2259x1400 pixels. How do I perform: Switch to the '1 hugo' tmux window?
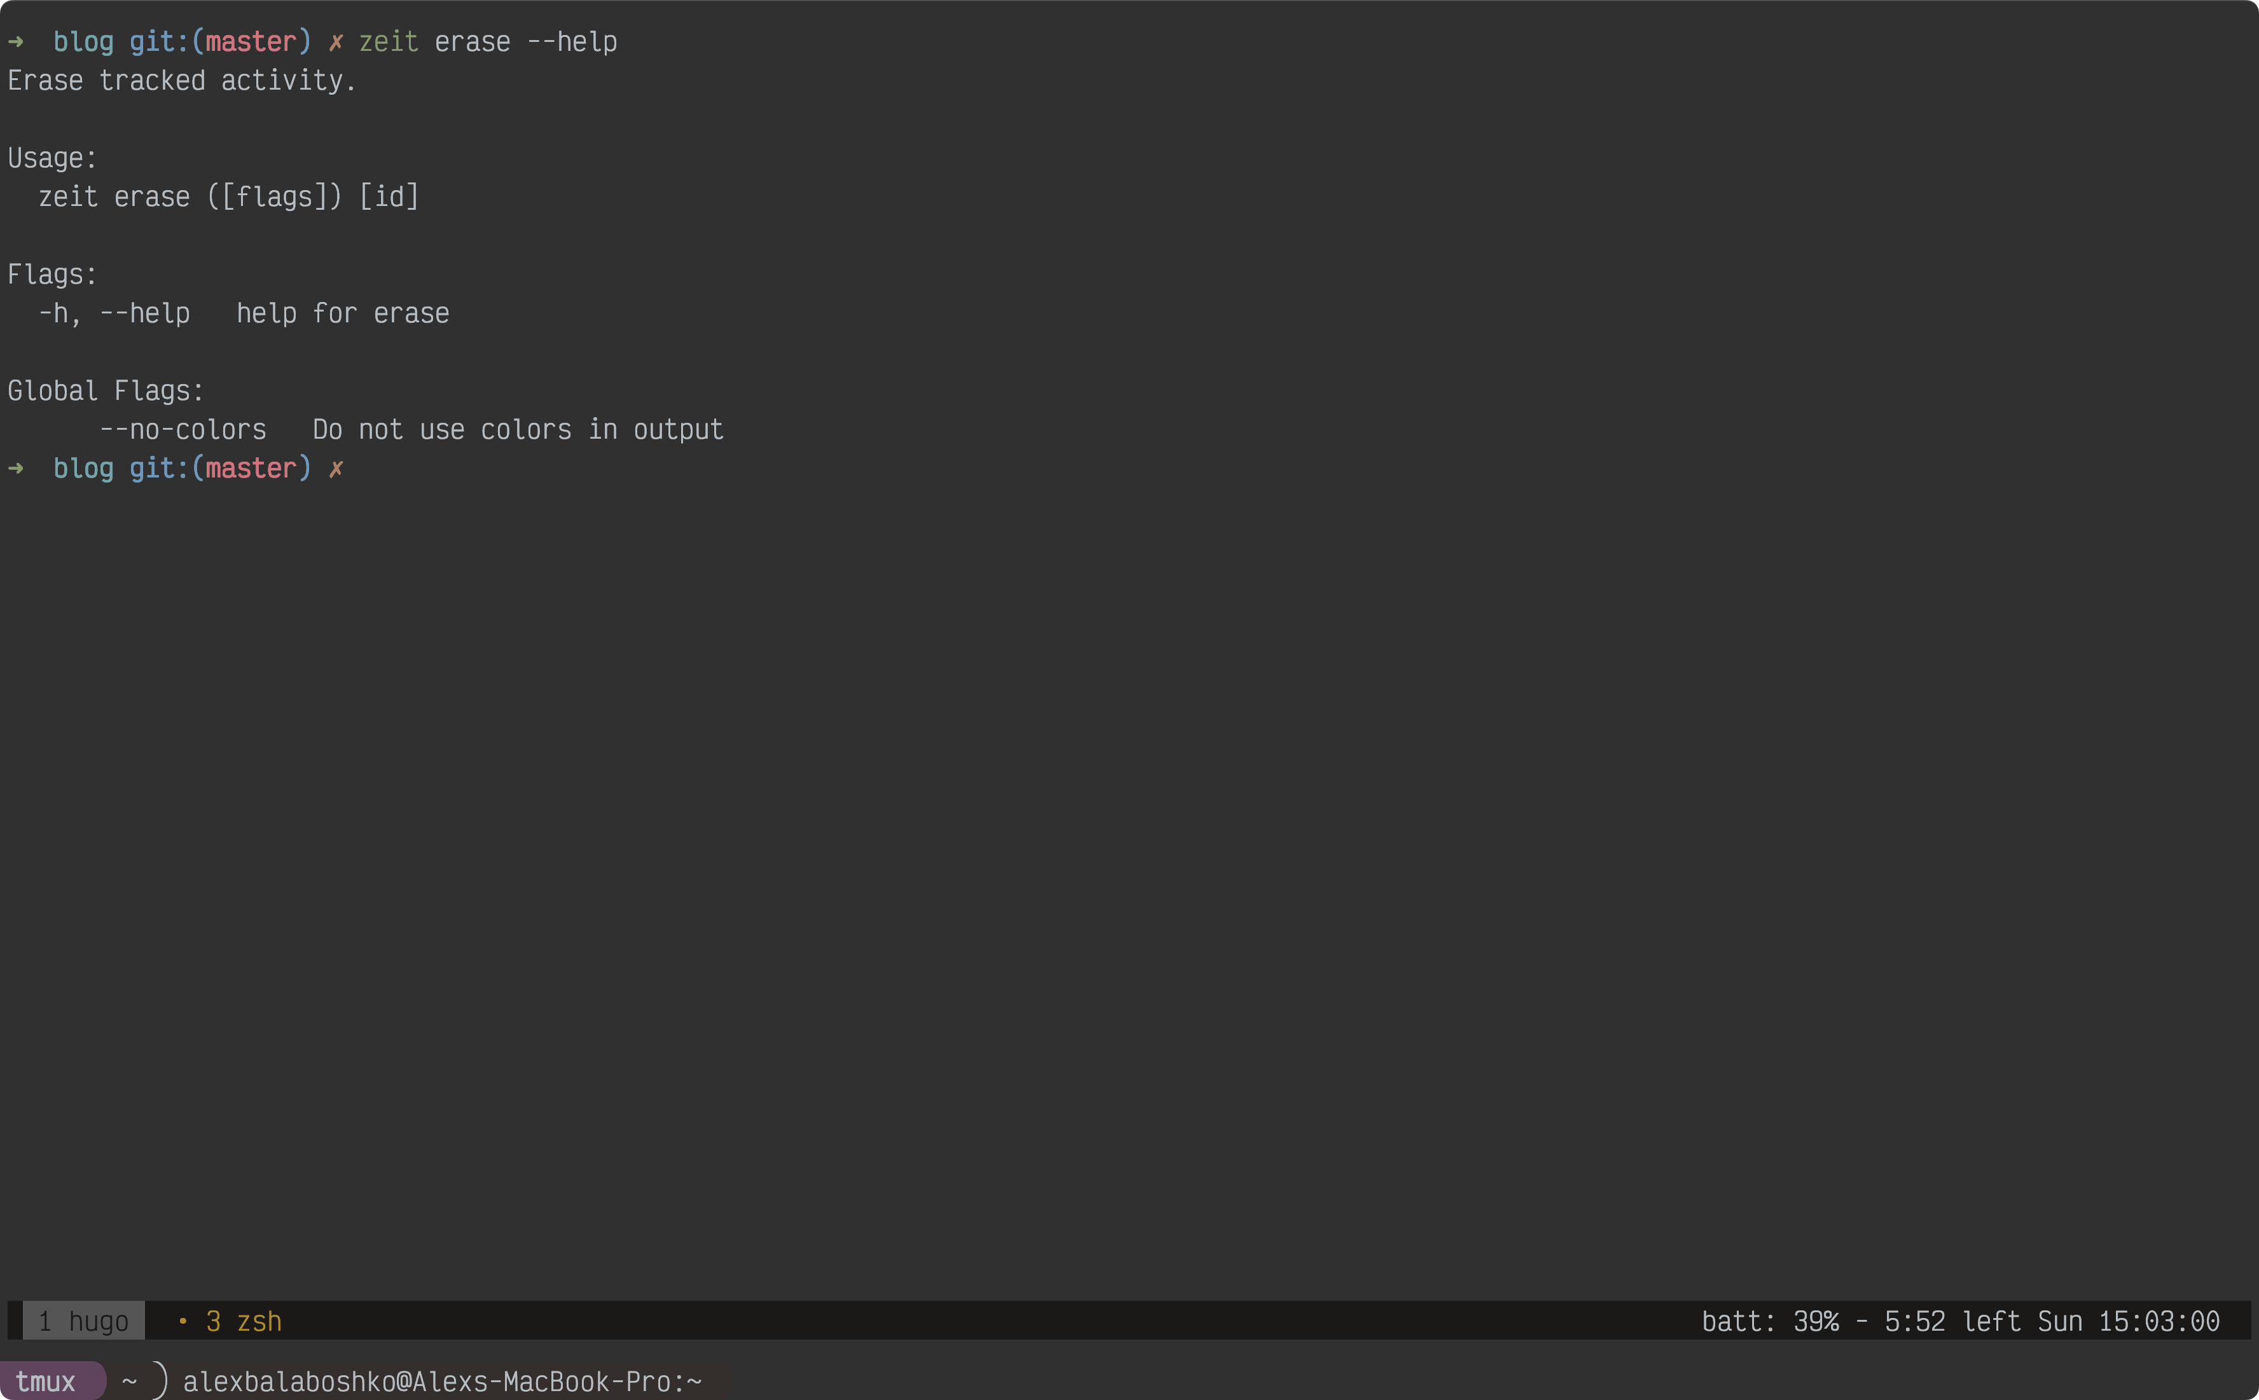[83, 1321]
